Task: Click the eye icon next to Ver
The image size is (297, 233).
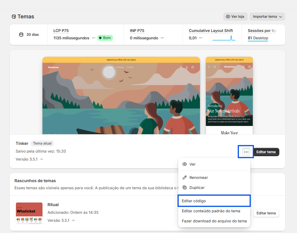Action: pyautogui.click(x=185, y=164)
